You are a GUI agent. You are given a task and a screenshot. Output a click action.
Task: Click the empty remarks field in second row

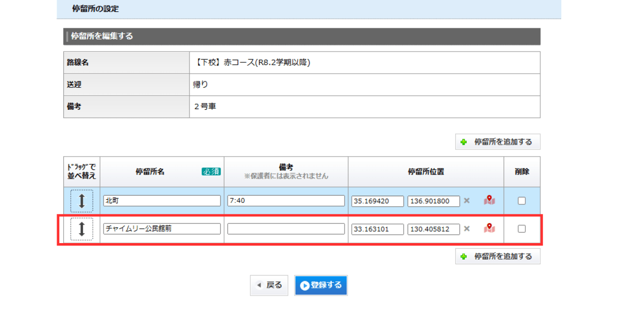[x=286, y=229]
